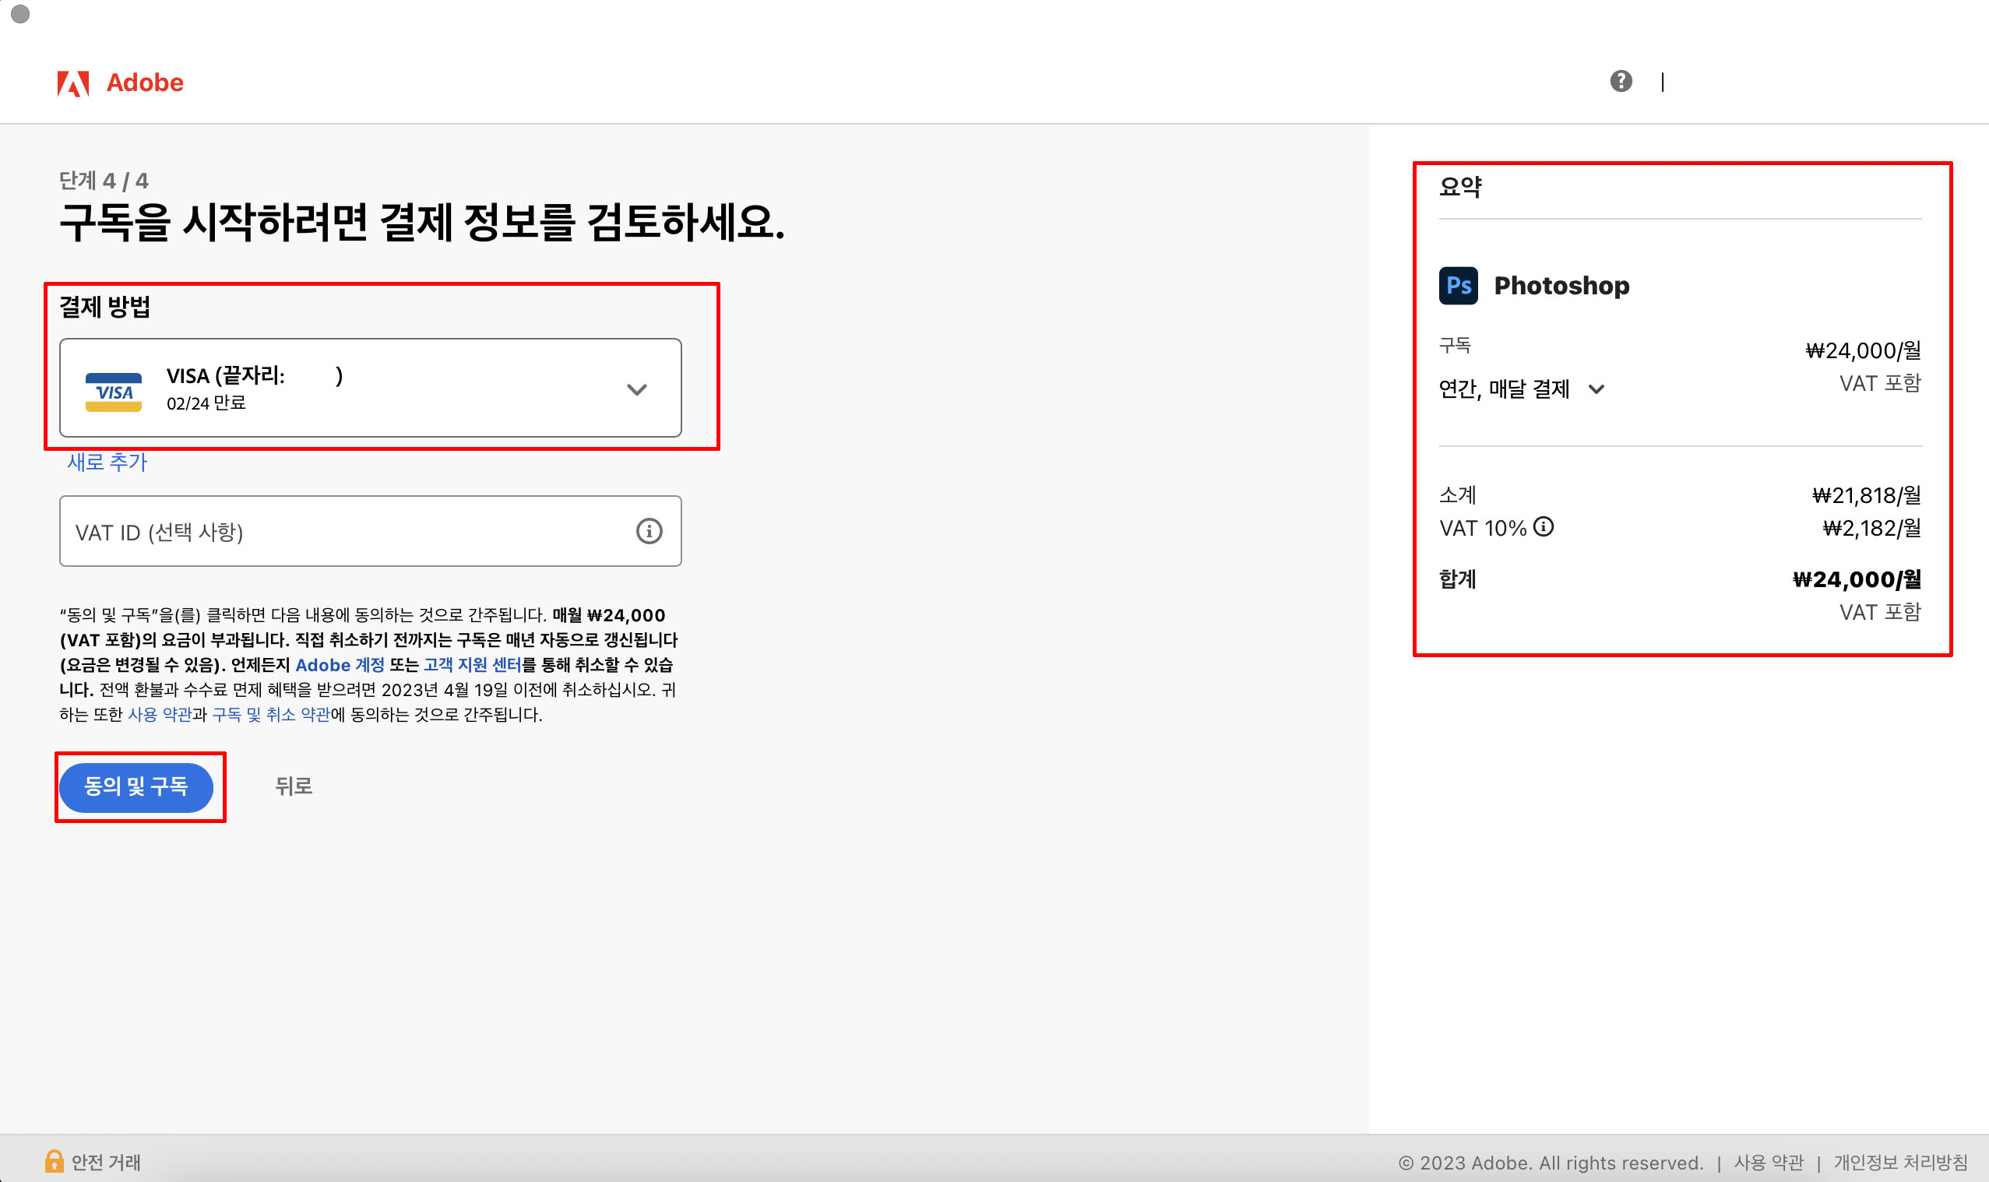Click the 요약 summary heading
1989x1182 pixels.
point(1460,187)
